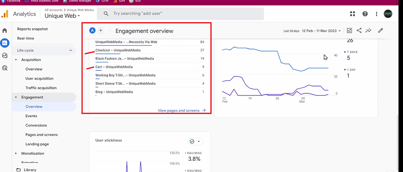
Task: Select the Reports icon in left rail
Action: click(x=5, y=43)
